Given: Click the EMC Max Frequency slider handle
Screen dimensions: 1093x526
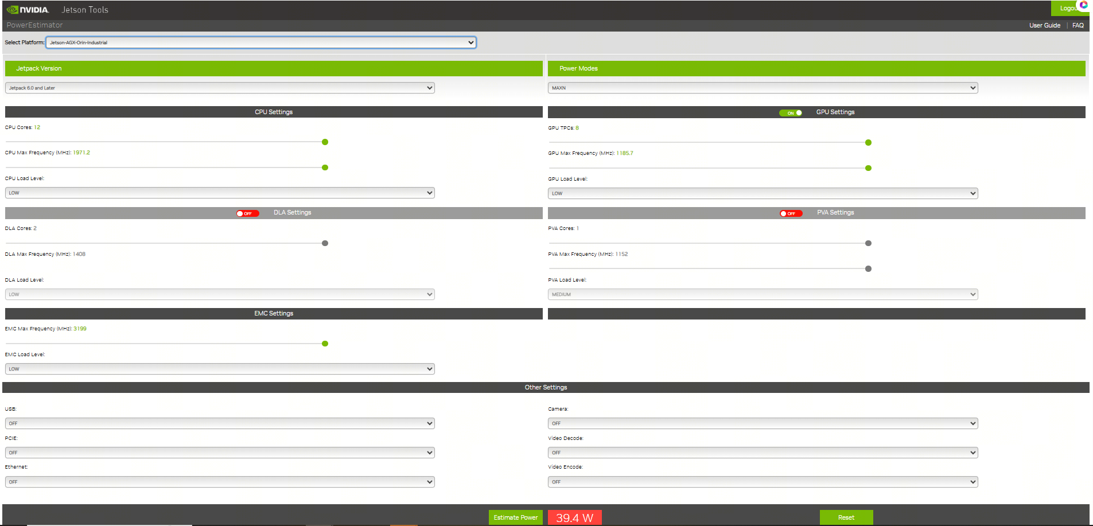Looking at the screenshot, I should pyautogui.click(x=325, y=344).
